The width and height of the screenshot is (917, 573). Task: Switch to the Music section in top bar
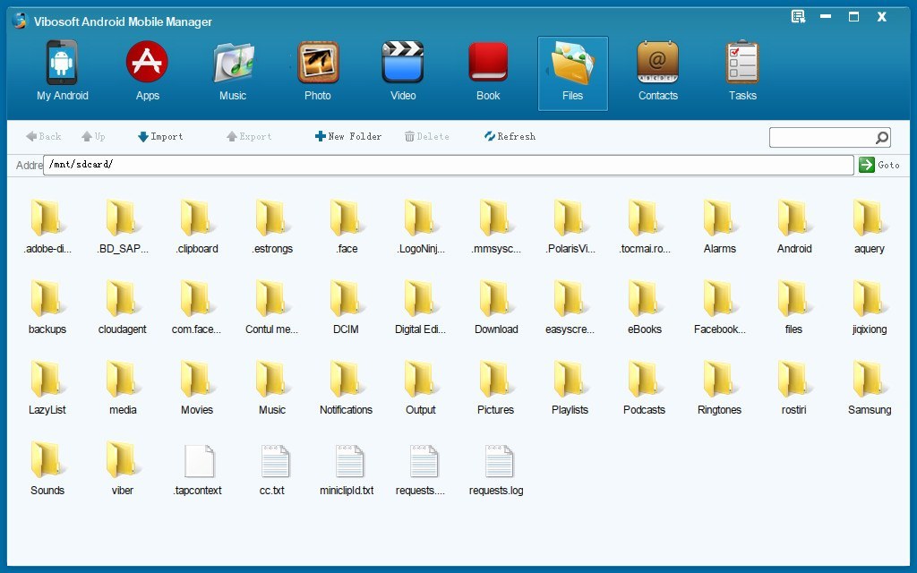[232, 72]
